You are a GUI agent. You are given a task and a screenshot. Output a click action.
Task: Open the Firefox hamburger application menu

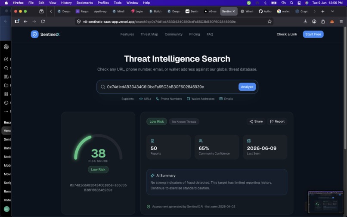pyautogui.click(x=341, y=22)
